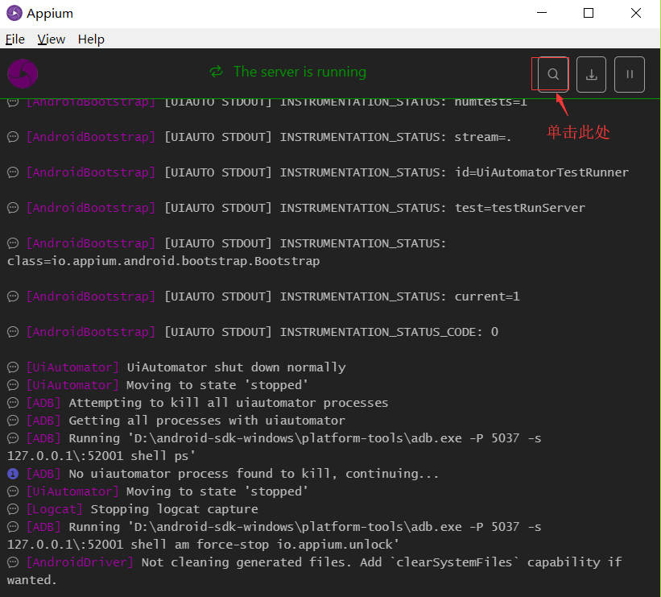Click the blue info icon beside 'No uiautomator process found'
The width and height of the screenshot is (661, 597).
coord(13,474)
